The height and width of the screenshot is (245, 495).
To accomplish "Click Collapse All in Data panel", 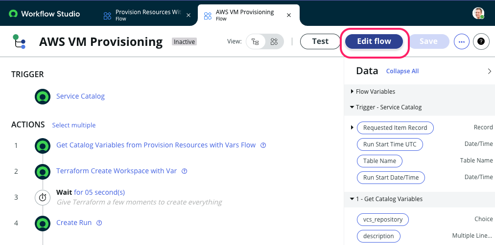I will tap(402, 71).
